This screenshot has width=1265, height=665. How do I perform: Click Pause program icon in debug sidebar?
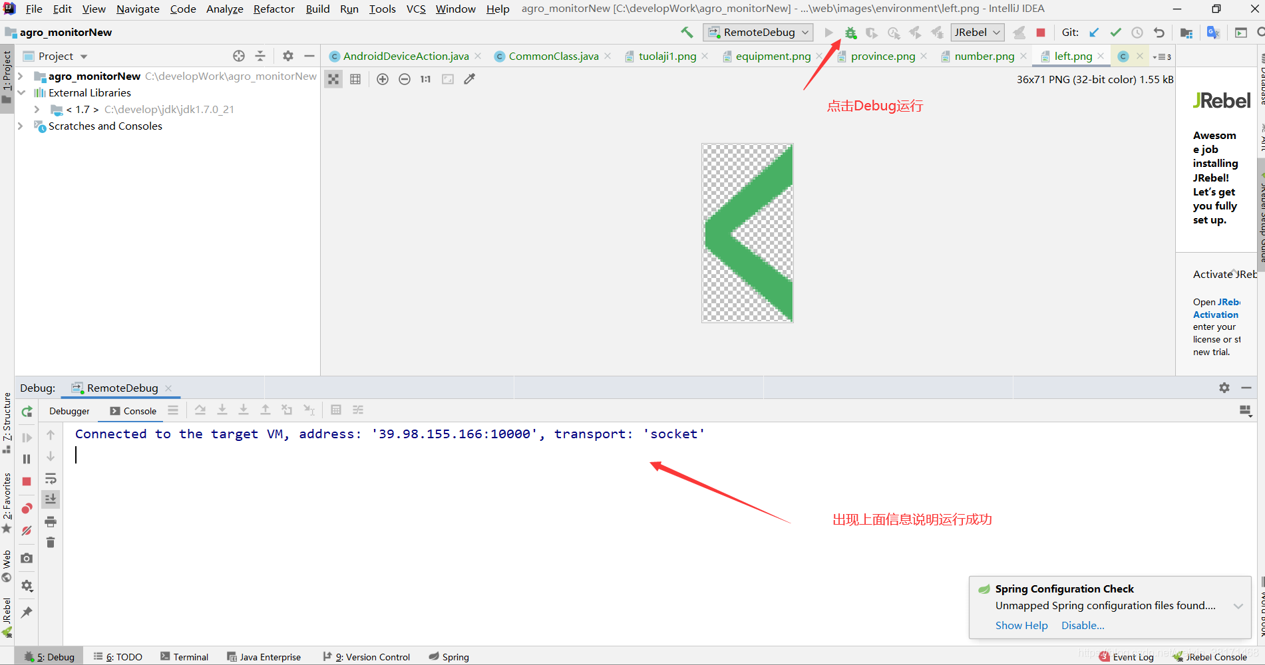coord(27,459)
